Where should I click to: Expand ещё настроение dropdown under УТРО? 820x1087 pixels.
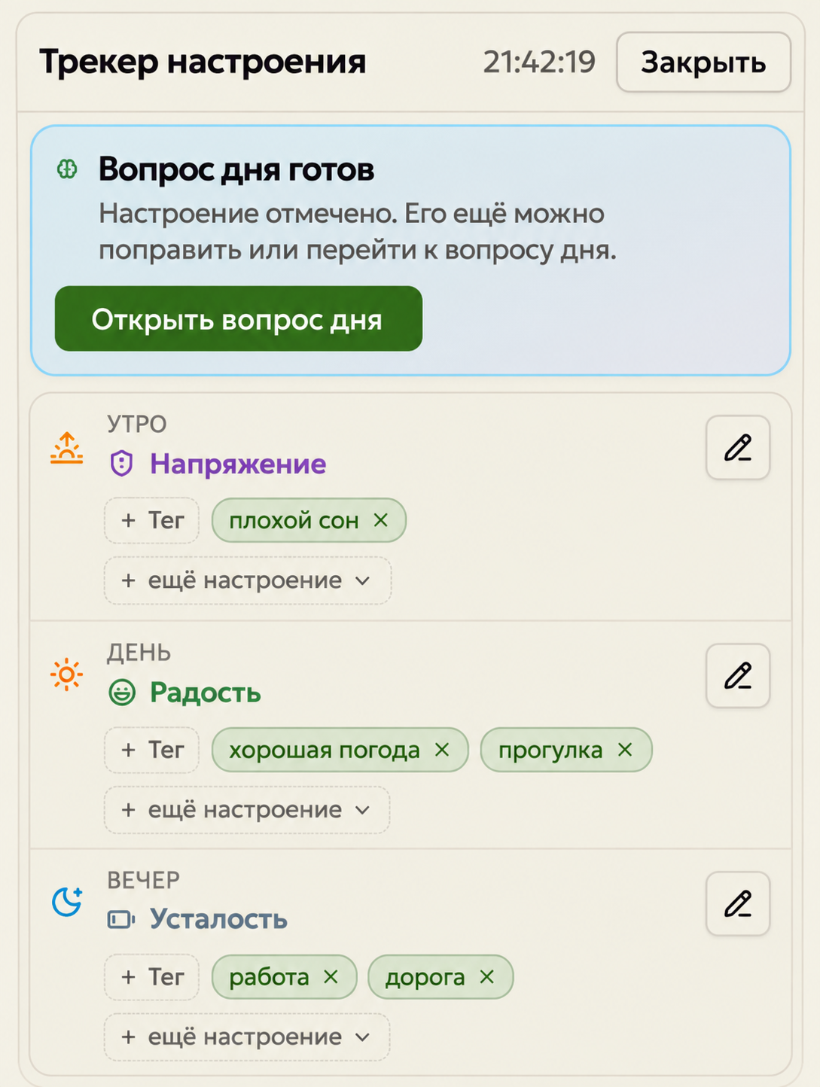(x=248, y=580)
